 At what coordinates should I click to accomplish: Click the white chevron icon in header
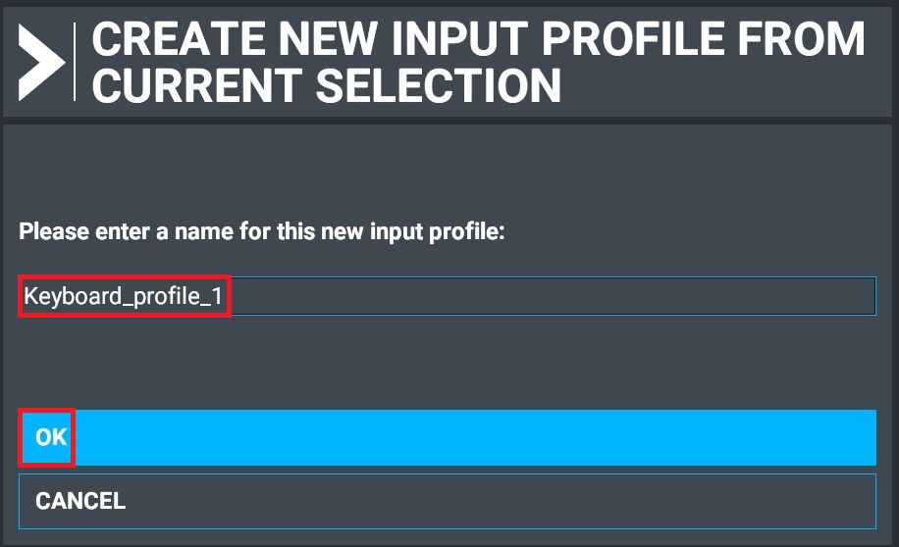pos(41,61)
